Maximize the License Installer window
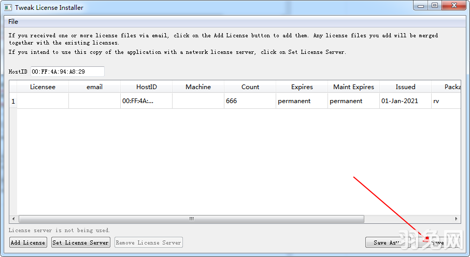470x257 pixels. coord(434,6)
